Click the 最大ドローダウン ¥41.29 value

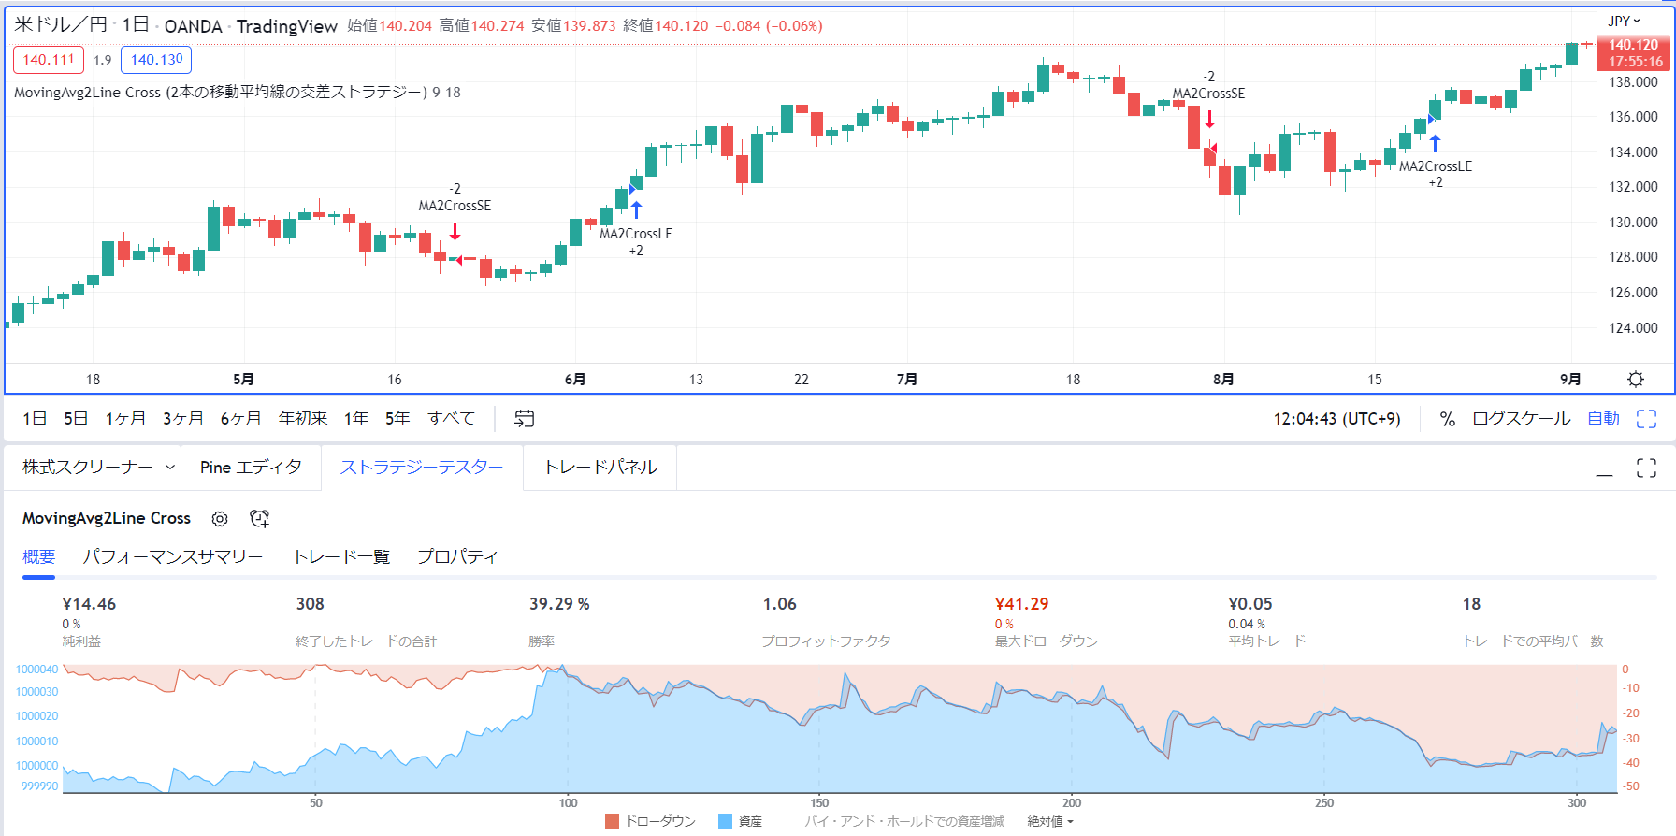click(x=1021, y=604)
